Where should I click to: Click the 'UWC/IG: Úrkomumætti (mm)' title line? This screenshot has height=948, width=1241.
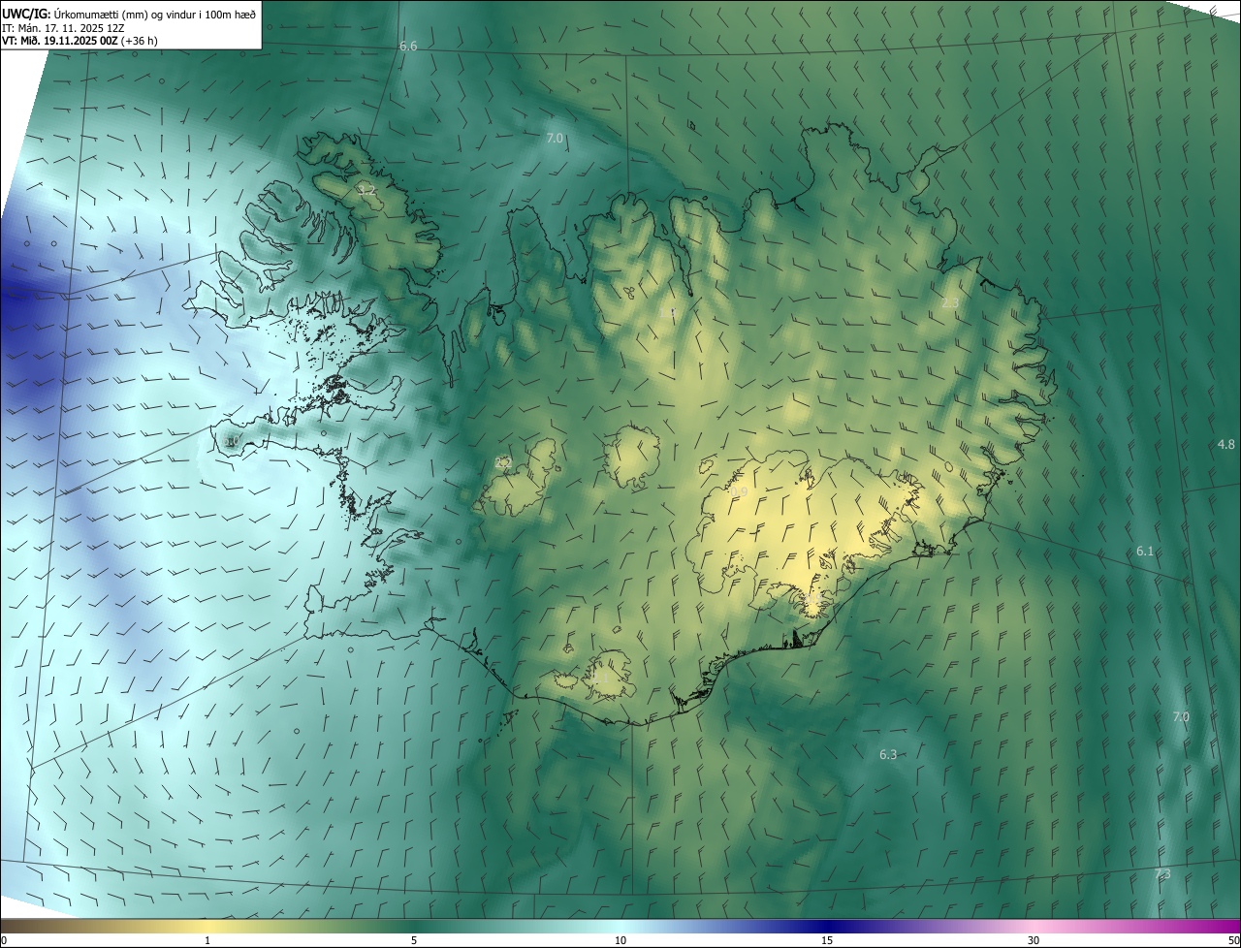tap(130, 14)
